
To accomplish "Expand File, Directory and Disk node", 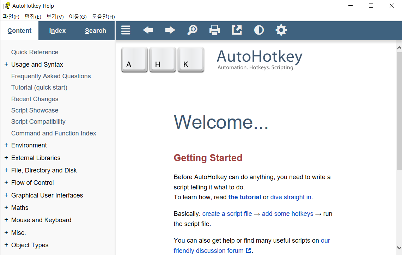I will (6, 170).
